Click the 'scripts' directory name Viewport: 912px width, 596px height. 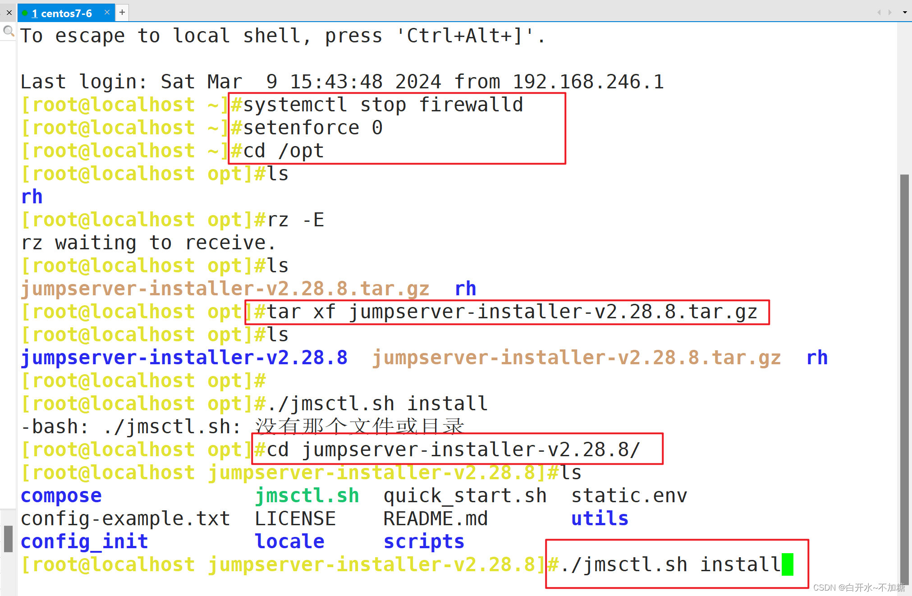[424, 542]
